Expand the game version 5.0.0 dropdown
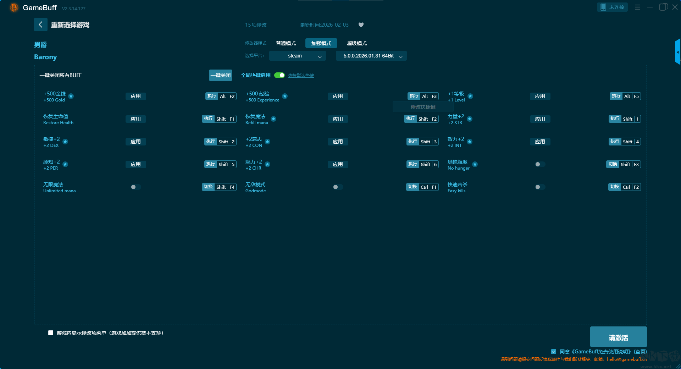Image resolution: width=681 pixels, height=369 pixels. 371,56
